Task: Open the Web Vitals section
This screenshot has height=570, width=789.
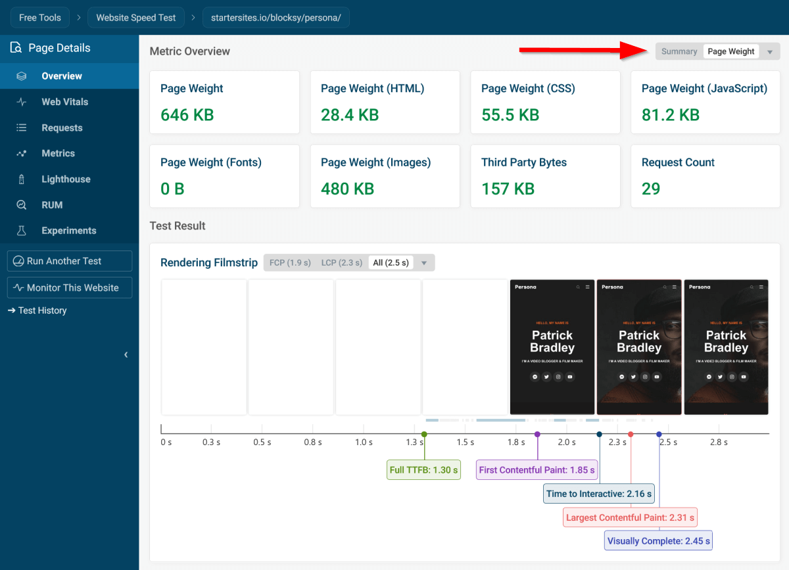Action: tap(69, 102)
